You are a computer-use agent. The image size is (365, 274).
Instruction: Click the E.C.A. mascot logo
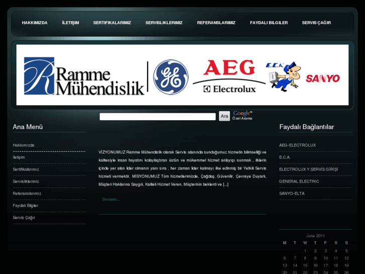[283, 76]
